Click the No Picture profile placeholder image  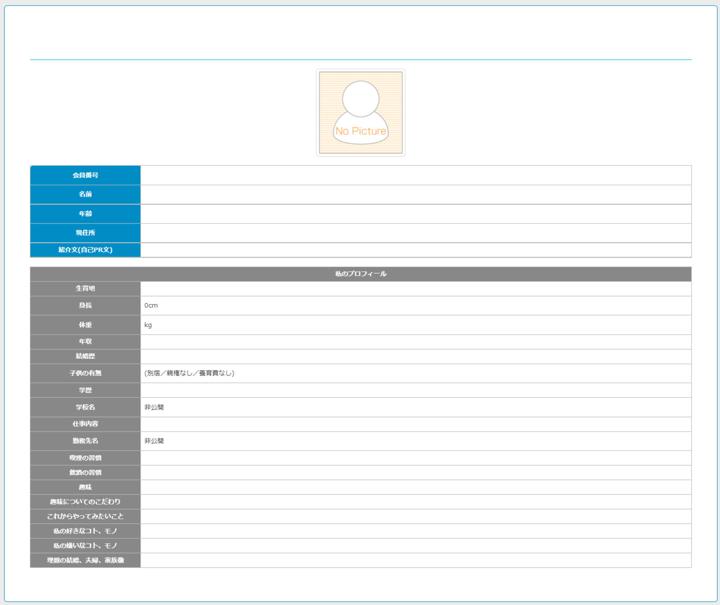coord(360,112)
